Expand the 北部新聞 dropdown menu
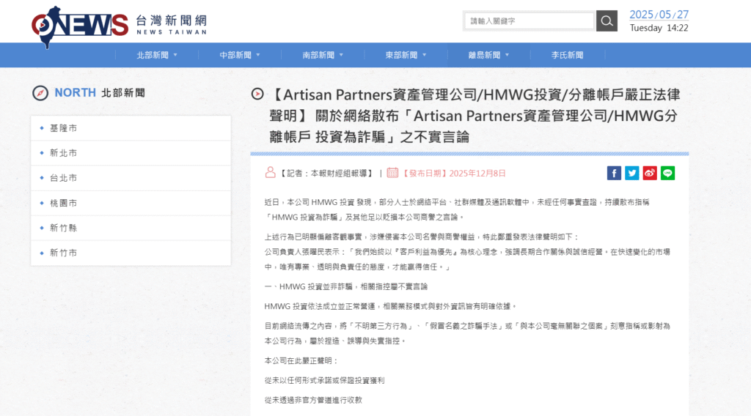 click(x=157, y=55)
